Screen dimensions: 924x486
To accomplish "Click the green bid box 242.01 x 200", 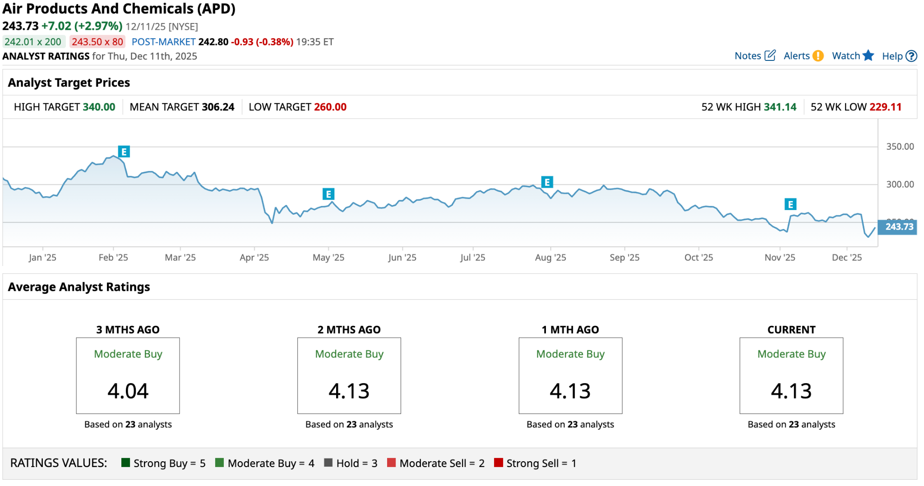I will (33, 42).
